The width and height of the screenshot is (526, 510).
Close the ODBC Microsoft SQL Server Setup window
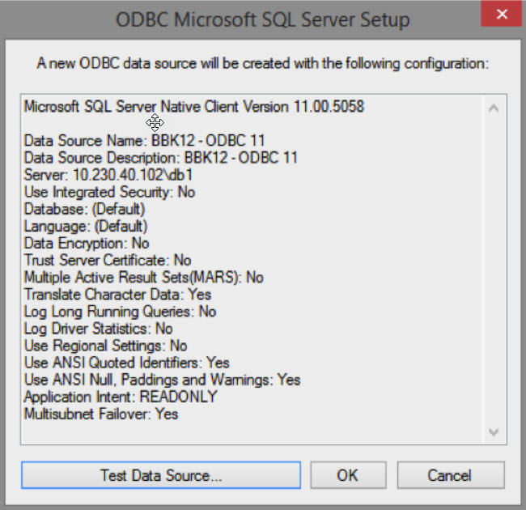pos(502,14)
